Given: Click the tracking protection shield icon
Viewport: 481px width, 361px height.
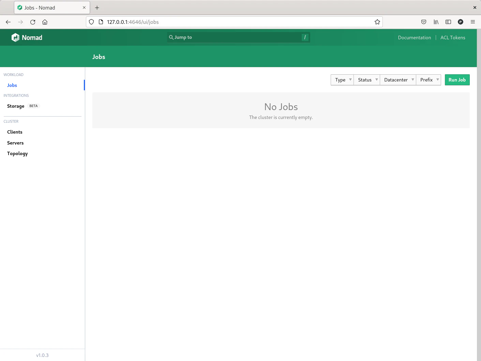Looking at the screenshot, I should point(91,22).
